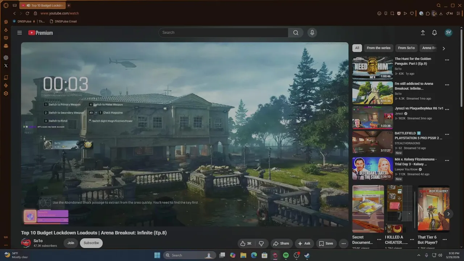Reload the page in the browser
Image resolution: width=464 pixels, height=261 pixels.
click(27, 13)
